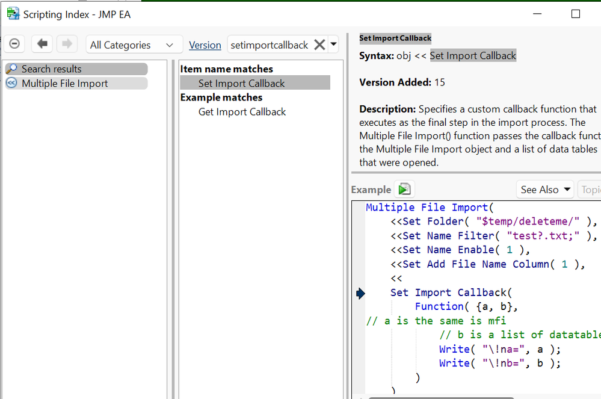
Task: Open the Version link
Action: pyautogui.click(x=205, y=45)
